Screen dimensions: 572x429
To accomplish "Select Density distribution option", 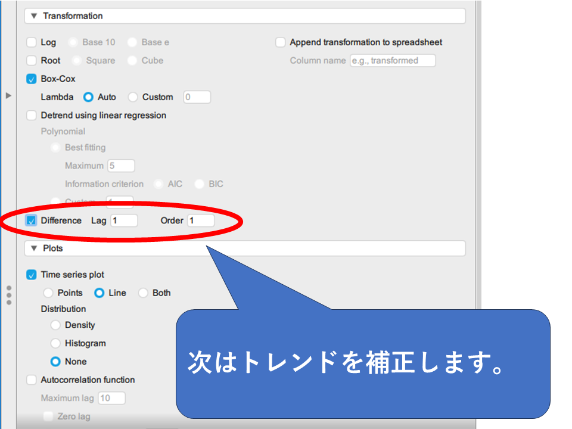I will (x=55, y=325).
